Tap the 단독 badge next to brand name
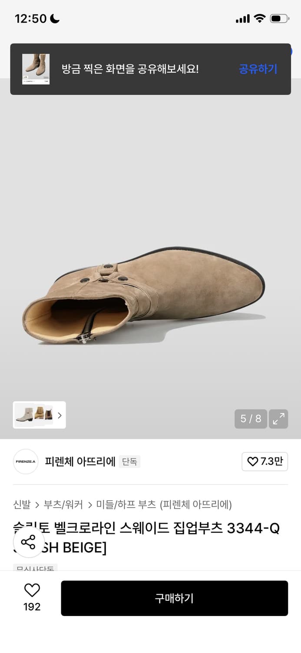Image resolution: width=301 pixels, height=653 pixels. 129,462
